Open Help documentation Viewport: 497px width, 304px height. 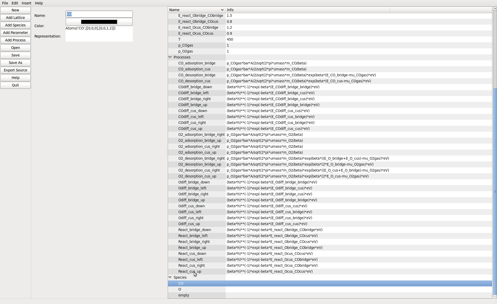(15, 77)
